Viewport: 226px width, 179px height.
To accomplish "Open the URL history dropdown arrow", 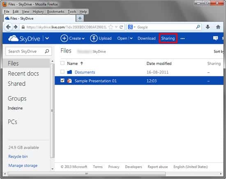I will [116, 27].
